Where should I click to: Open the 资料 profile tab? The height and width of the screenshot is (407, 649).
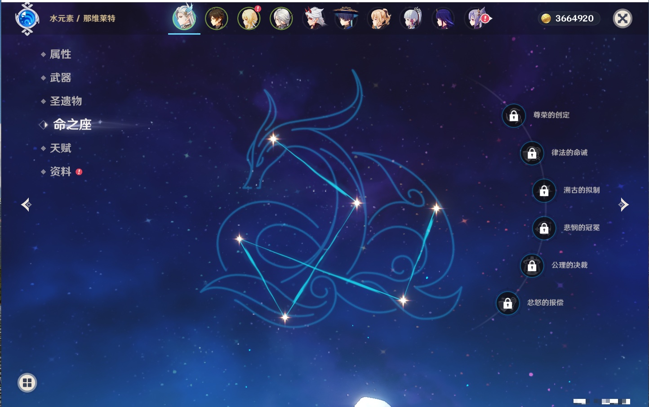coord(60,171)
